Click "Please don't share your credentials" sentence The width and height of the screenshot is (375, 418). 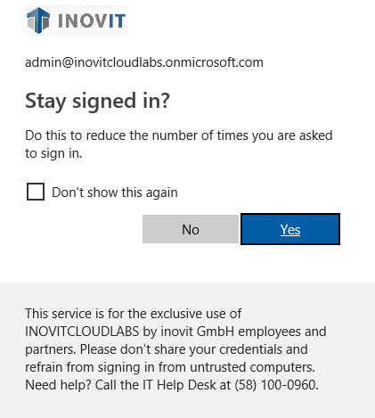(194, 349)
